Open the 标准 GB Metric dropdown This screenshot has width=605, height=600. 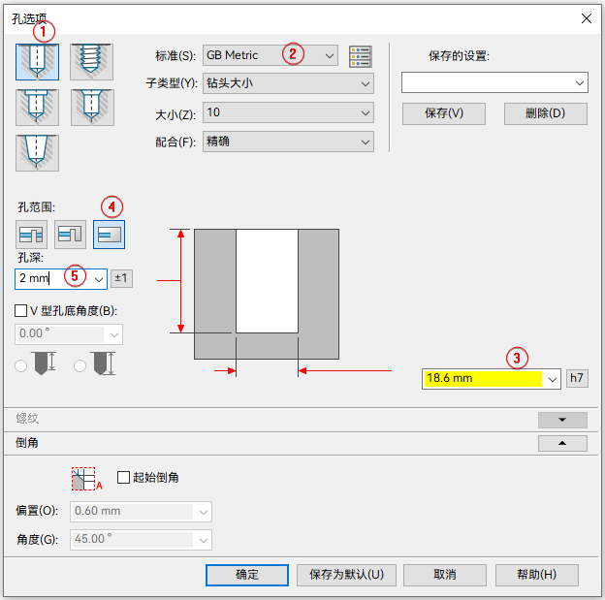click(271, 55)
